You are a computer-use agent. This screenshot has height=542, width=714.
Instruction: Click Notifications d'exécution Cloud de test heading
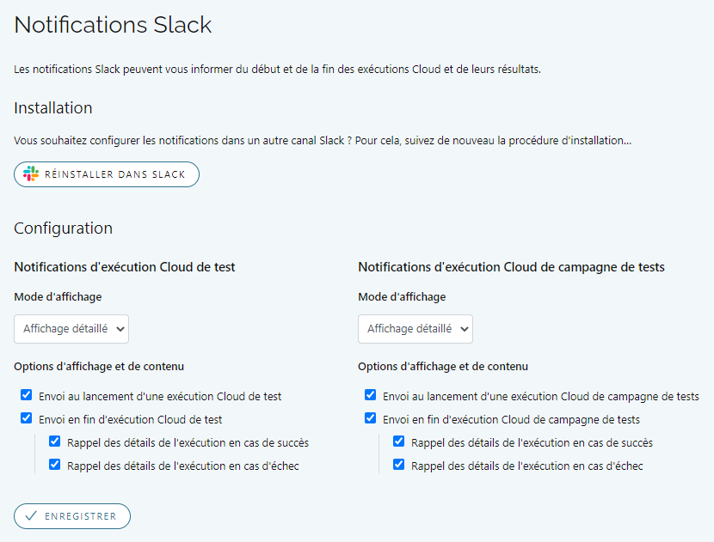[125, 267]
